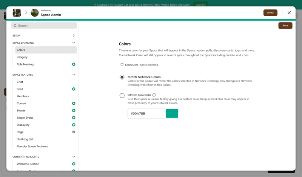Close the Space Admin dialog

coord(289,13)
